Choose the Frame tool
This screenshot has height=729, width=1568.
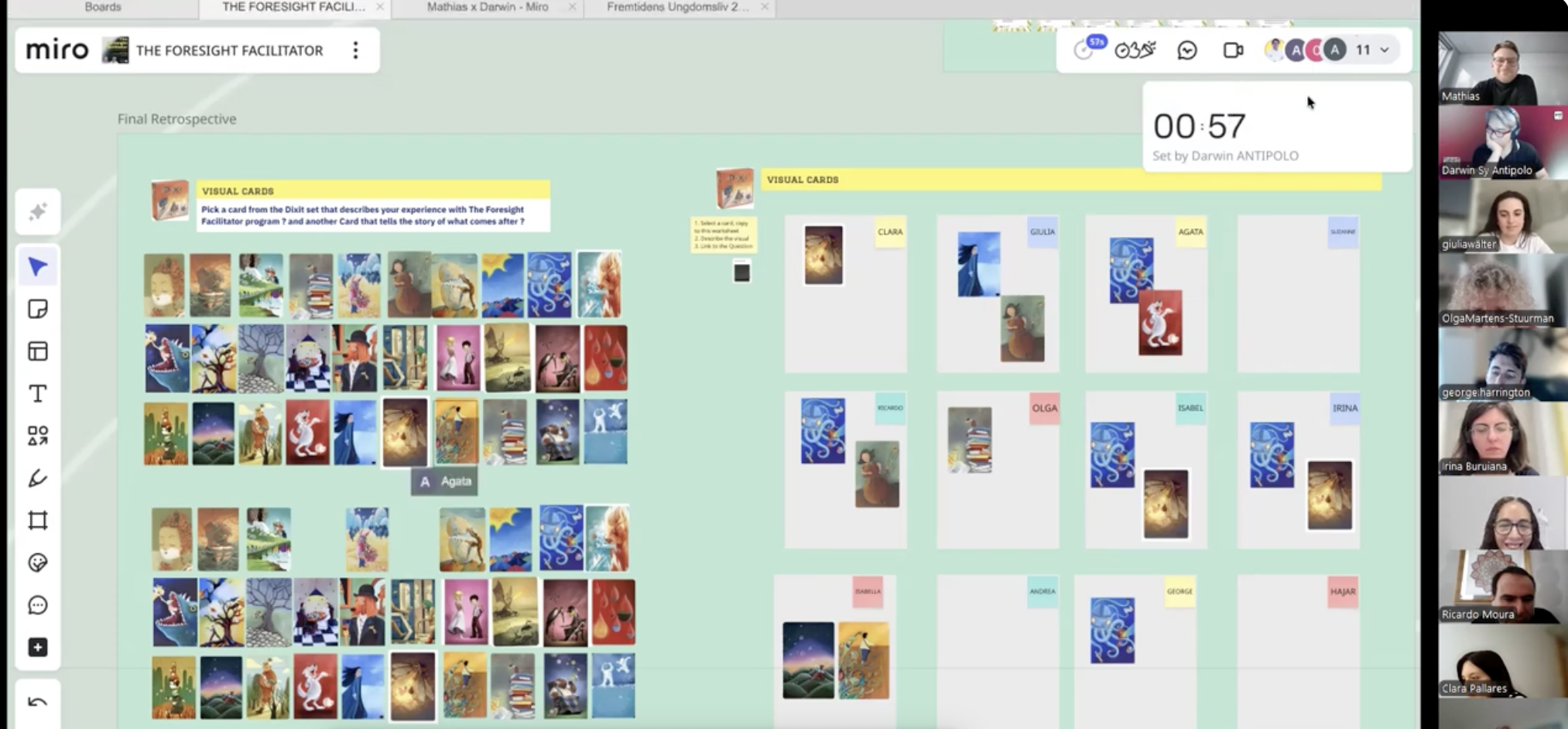coord(38,520)
